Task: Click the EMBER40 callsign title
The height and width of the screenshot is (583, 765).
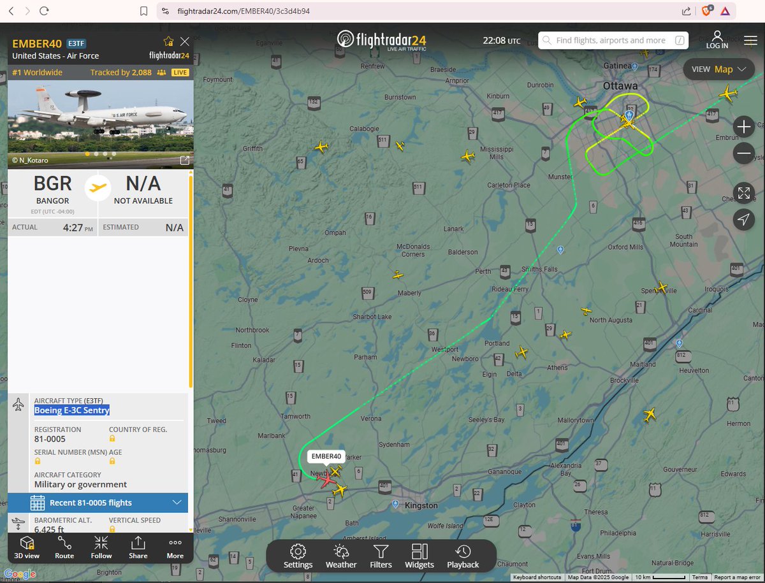Action: click(37, 44)
